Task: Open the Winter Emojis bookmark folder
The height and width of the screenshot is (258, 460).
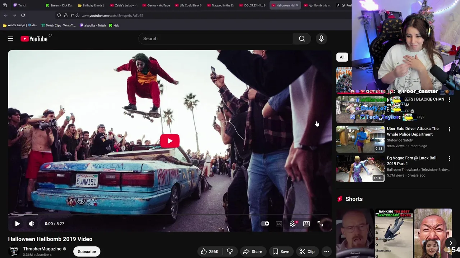Action: [x=20, y=25]
